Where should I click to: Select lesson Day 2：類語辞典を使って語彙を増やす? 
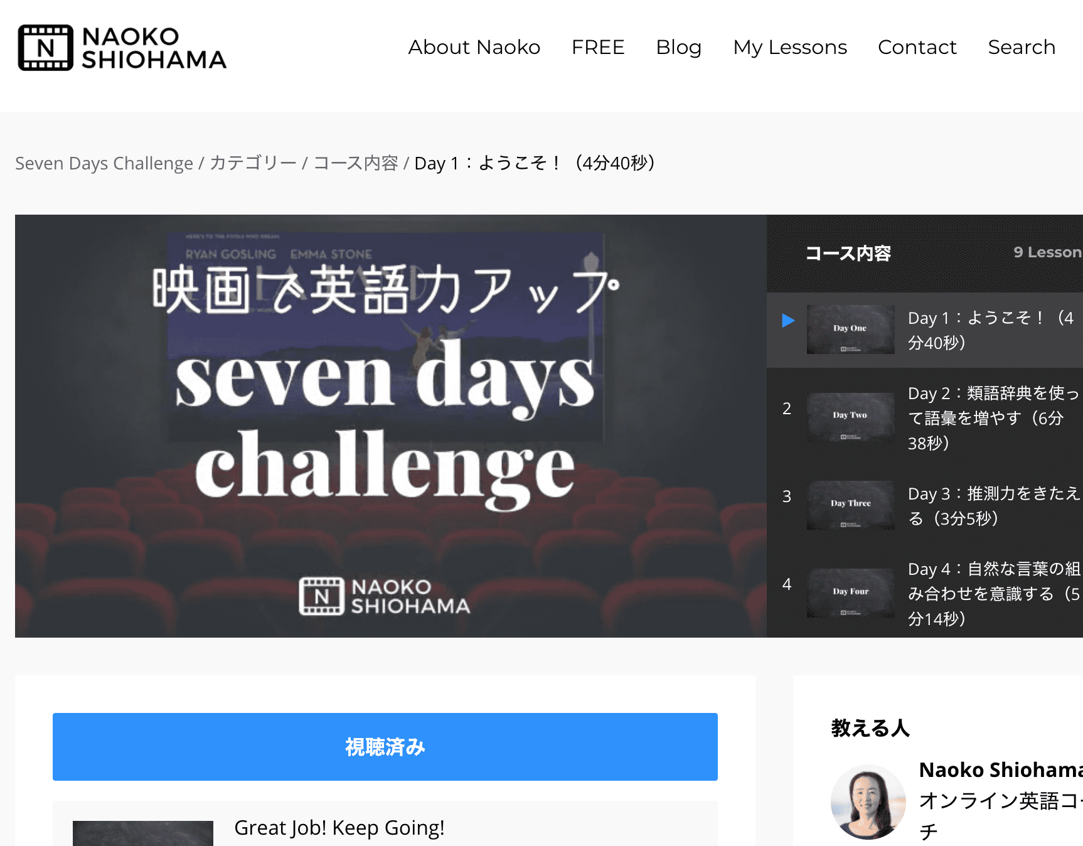tap(925, 418)
